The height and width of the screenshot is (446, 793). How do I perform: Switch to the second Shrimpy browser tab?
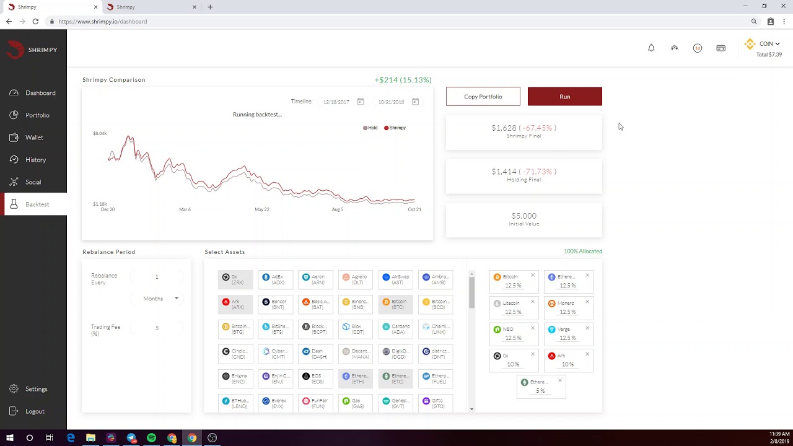click(151, 7)
